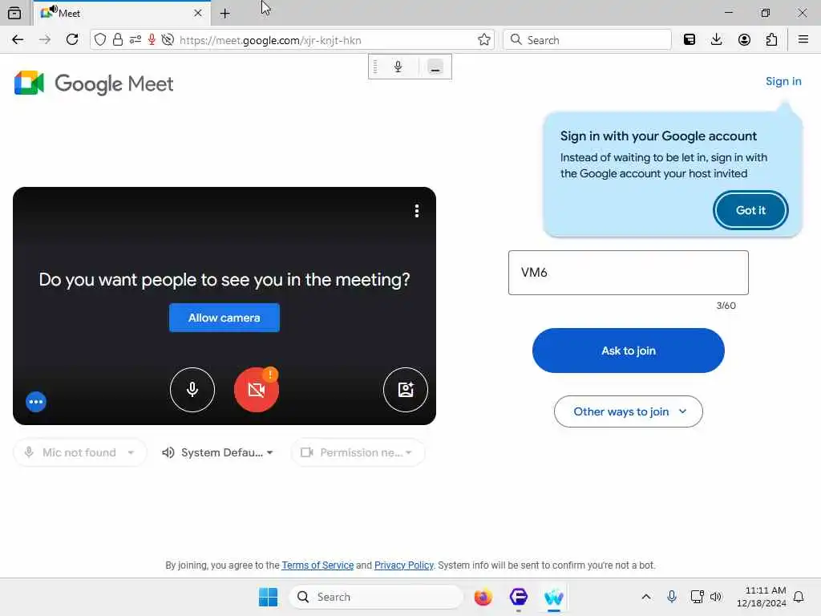
Task: Open the notifications bell icon
Action: [799, 597]
